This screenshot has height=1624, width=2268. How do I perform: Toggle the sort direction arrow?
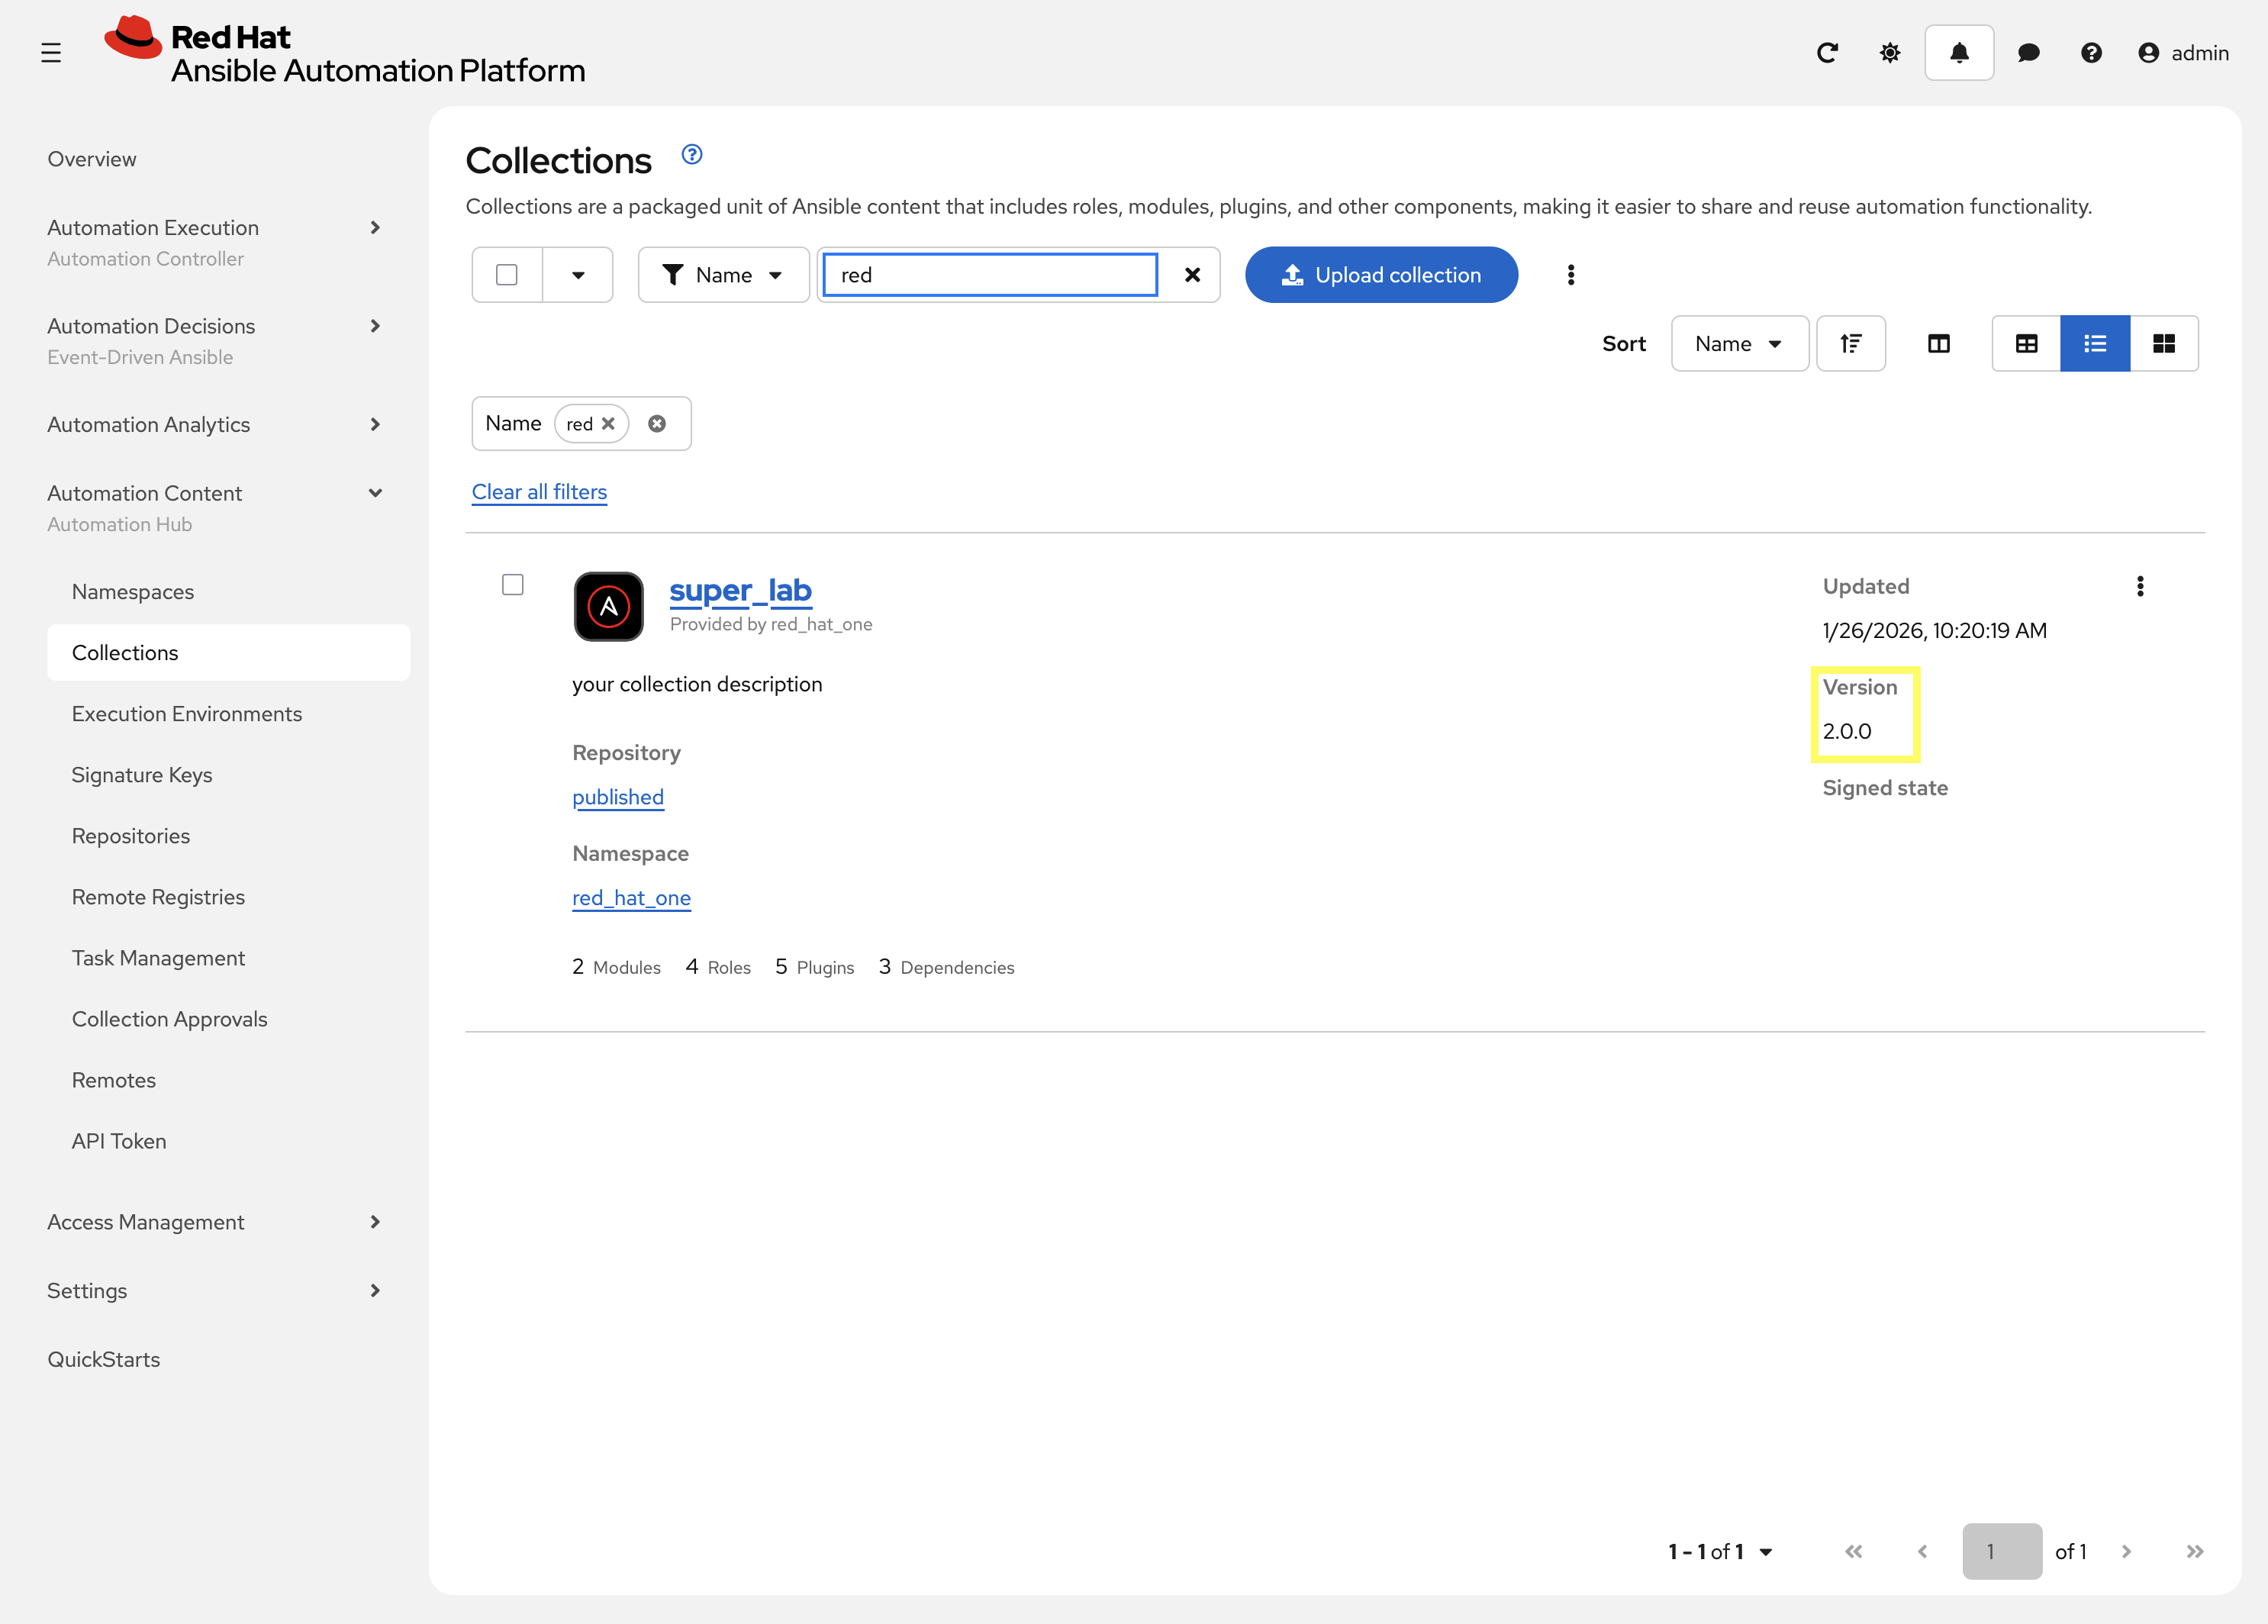pos(1851,343)
